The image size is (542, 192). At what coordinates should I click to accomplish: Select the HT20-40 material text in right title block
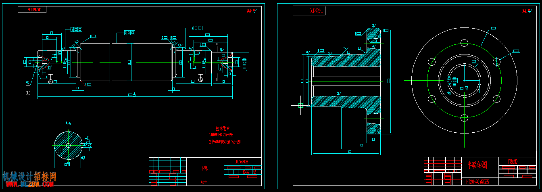pos(477,182)
